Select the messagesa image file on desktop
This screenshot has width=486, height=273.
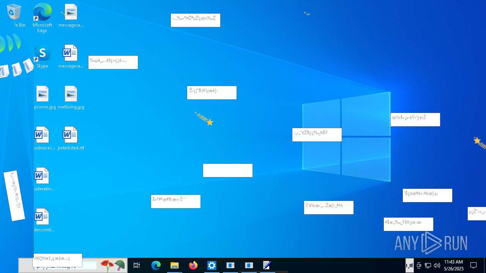click(x=71, y=16)
